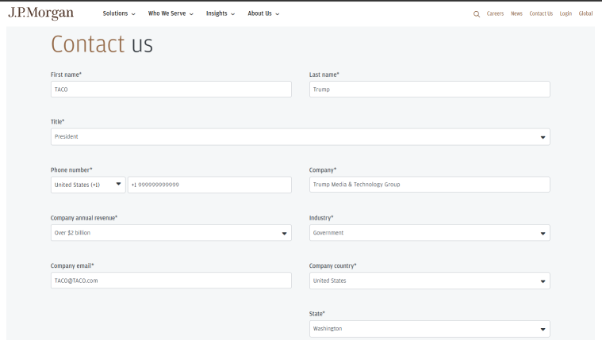Go to the Careers link
Screen dimensions: 602x340
click(495, 13)
